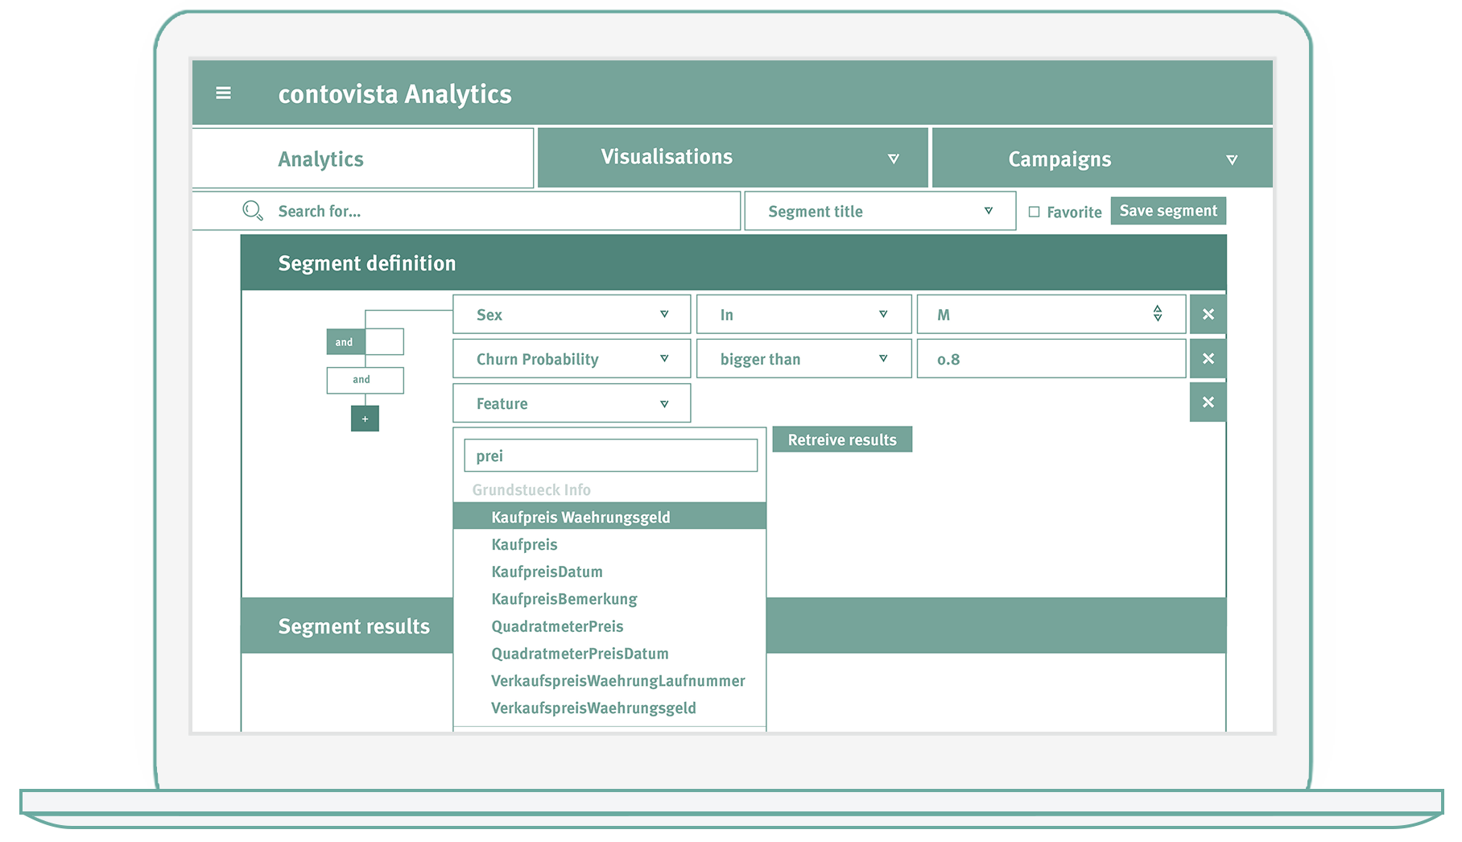Add a condition with the plus button
This screenshot has height=842, width=1462.
pos(365,419)
